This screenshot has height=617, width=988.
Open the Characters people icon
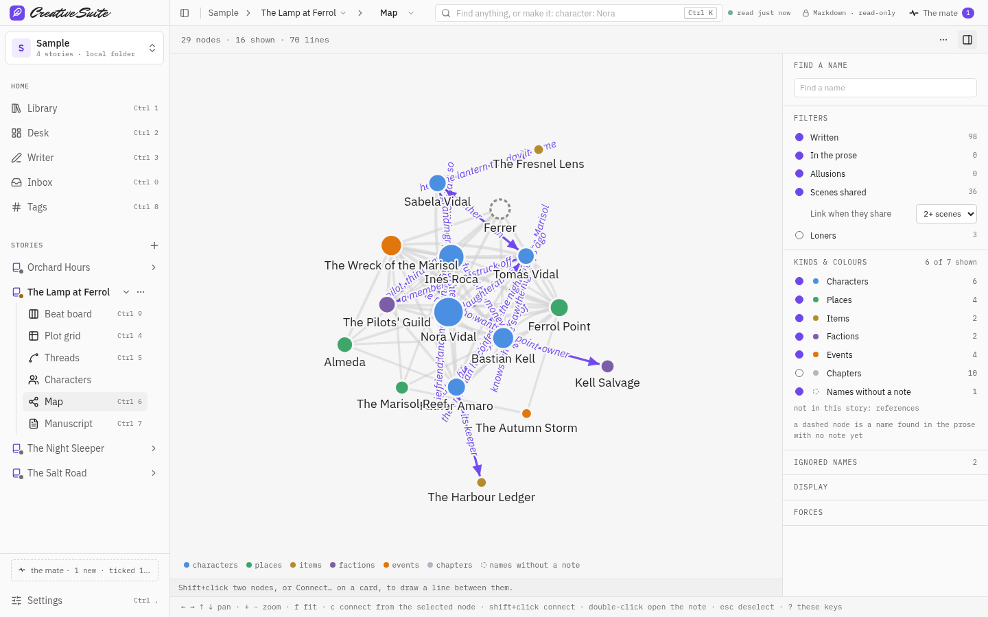coord(34,380)
